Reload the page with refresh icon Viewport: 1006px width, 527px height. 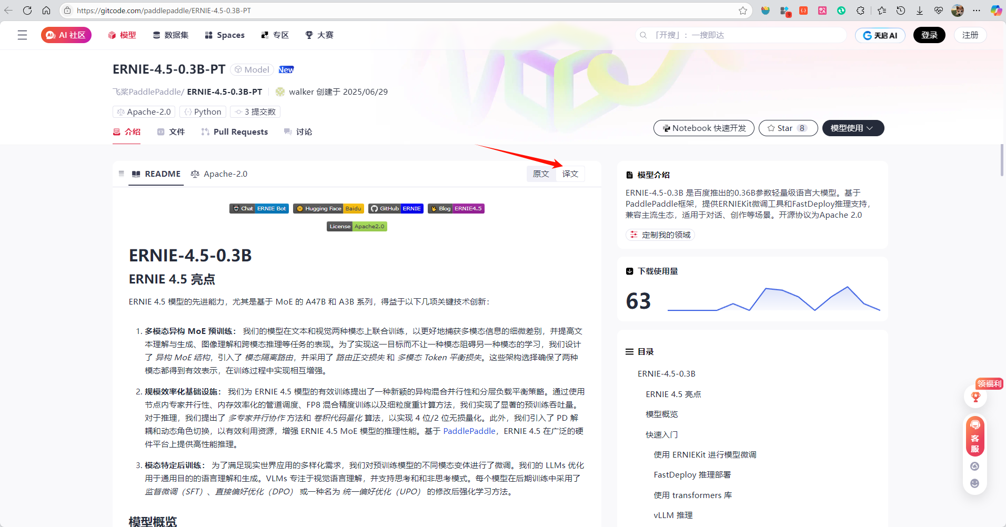pos(27,11)
